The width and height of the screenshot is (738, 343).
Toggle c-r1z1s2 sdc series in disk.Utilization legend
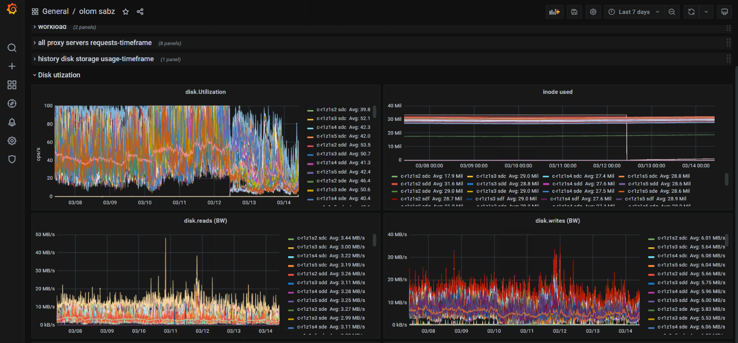pos(332,110)
